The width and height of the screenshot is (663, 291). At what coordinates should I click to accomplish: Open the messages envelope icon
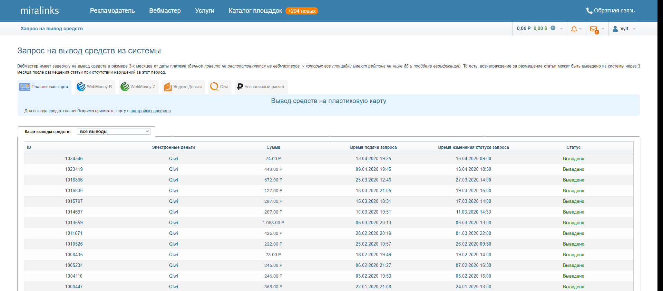594,29
